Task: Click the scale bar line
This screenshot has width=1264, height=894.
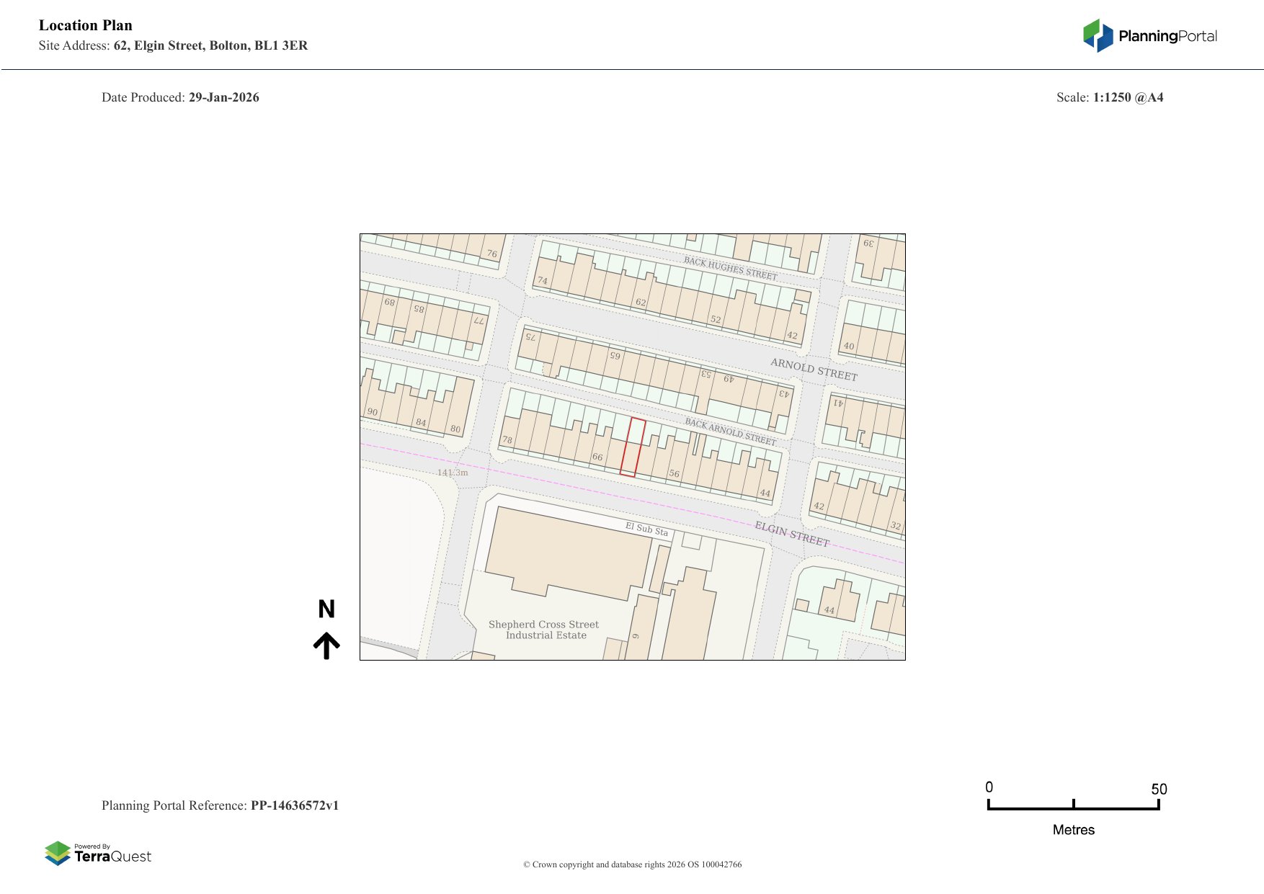Action: click(x=1073, y=808)
